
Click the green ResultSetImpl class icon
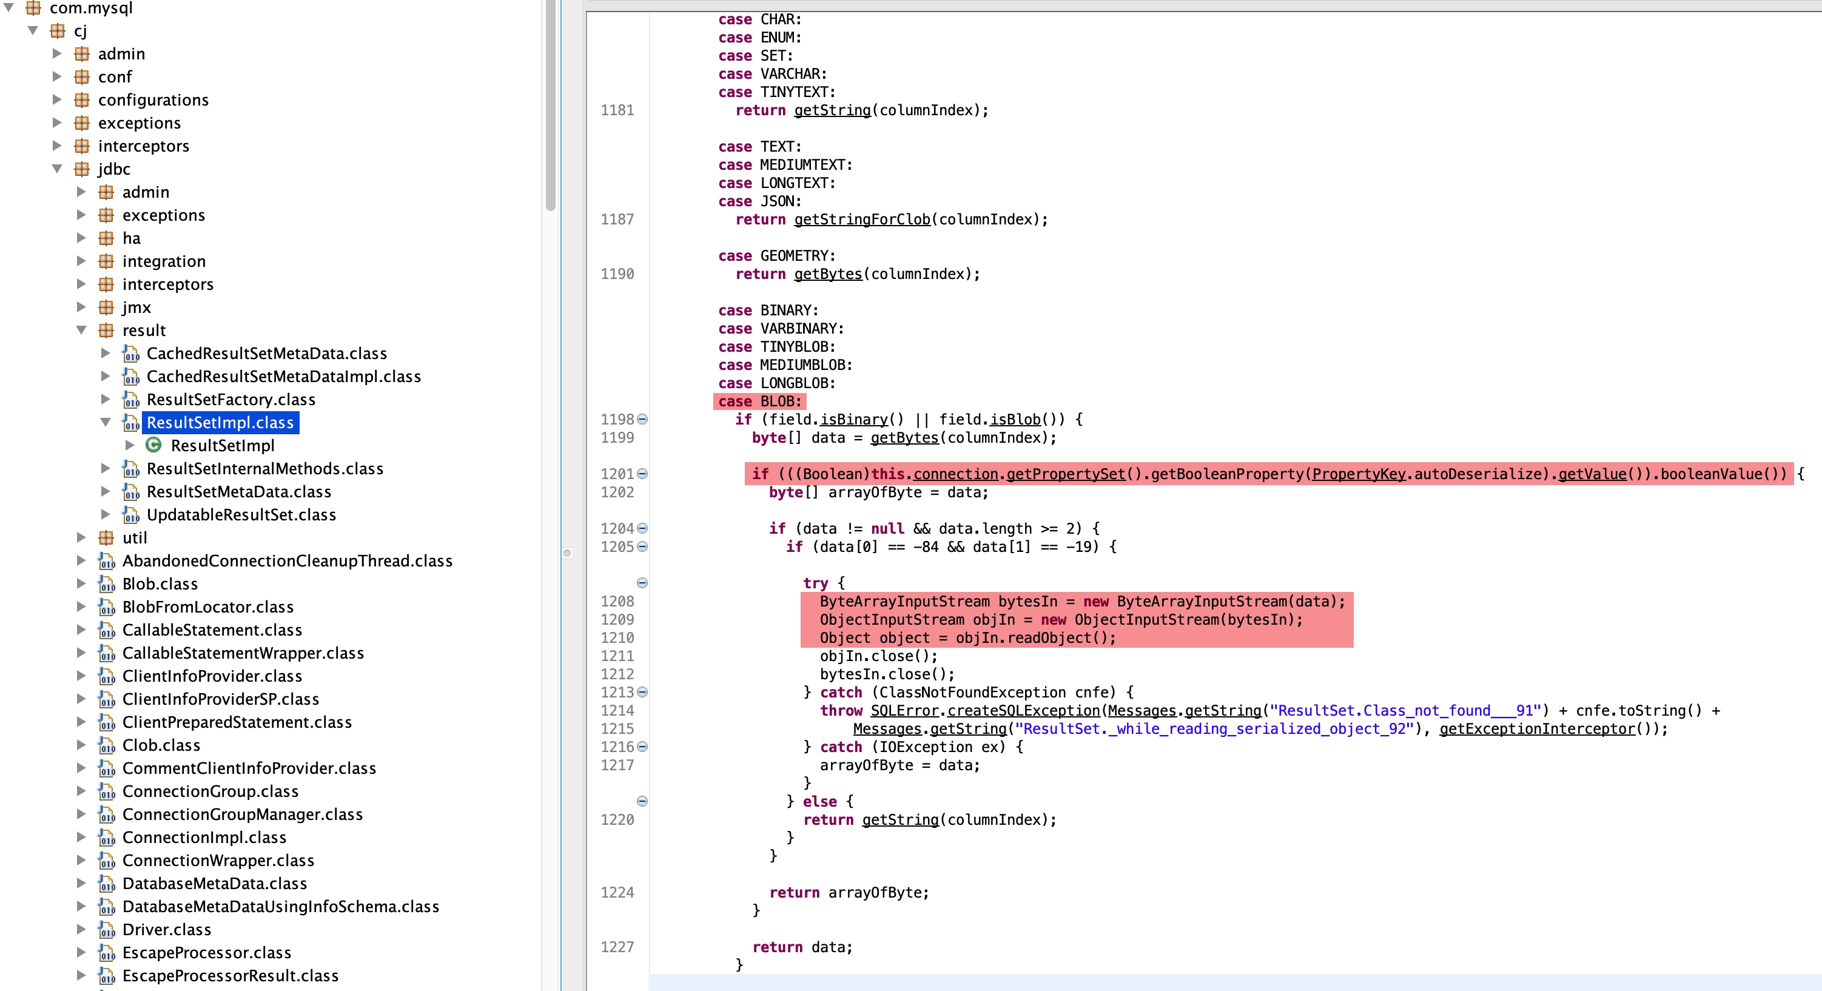coord(153,445)
